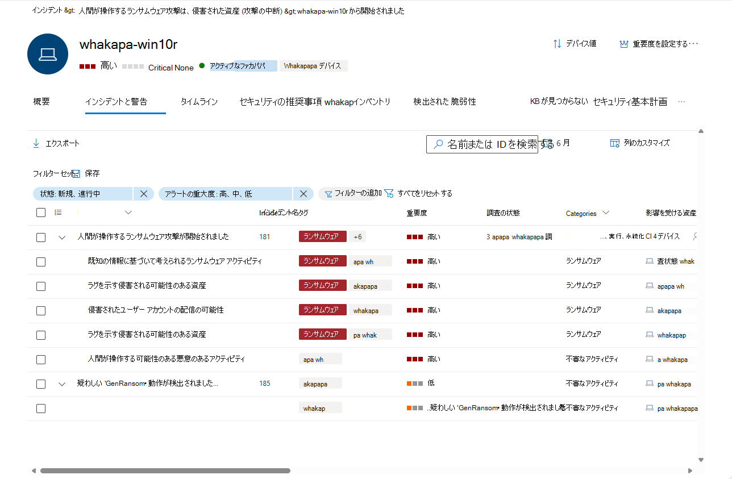
Task: Click the green active status dot
Action: point(202,66)
